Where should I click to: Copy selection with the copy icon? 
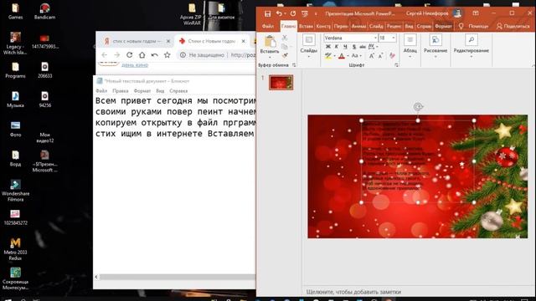[x=285, y=47]
